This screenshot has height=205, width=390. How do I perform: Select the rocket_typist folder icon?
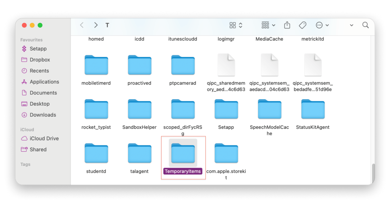[x=96, y=109]
